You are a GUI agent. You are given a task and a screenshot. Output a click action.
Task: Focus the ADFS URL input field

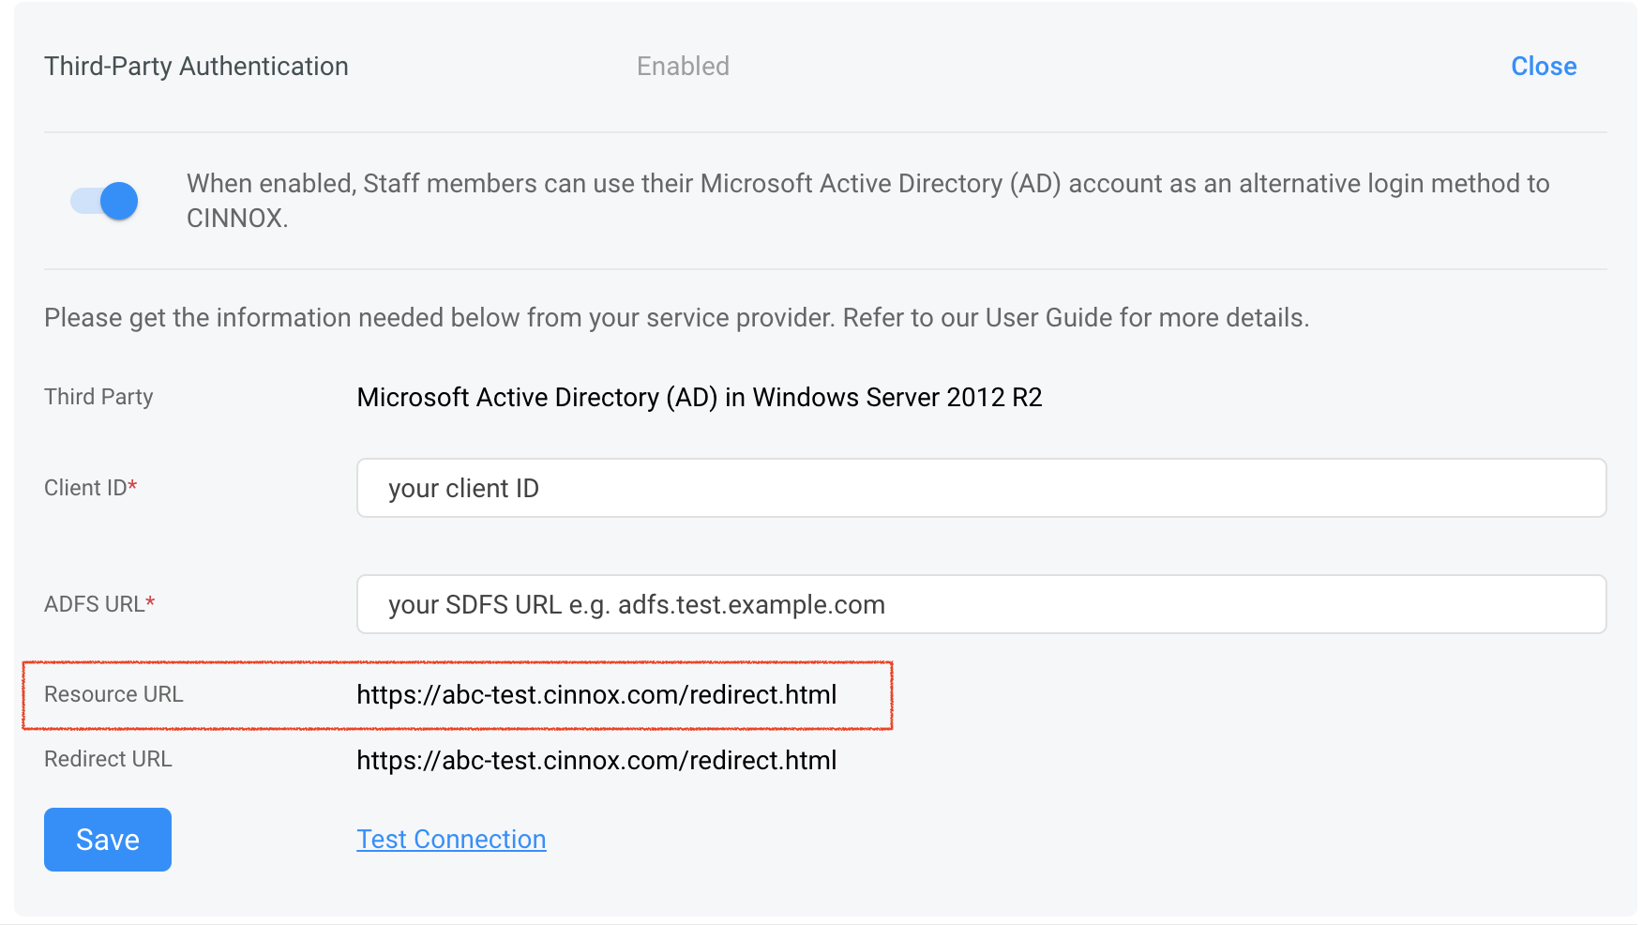(981, 604)
